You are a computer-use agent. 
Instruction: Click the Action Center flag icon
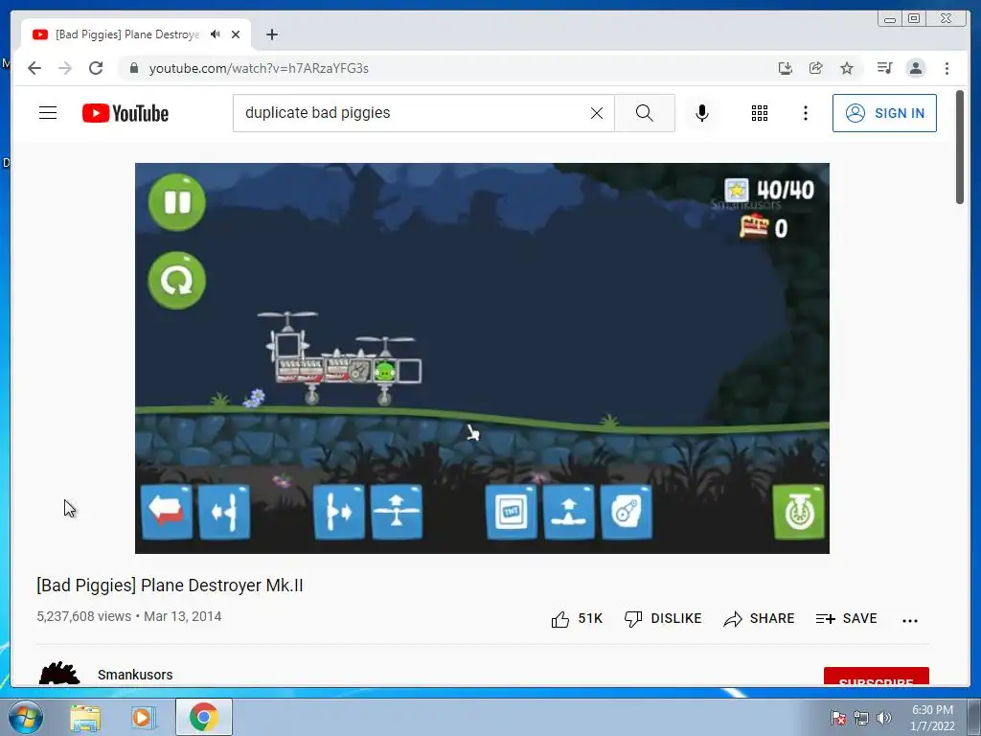(837, 718)
